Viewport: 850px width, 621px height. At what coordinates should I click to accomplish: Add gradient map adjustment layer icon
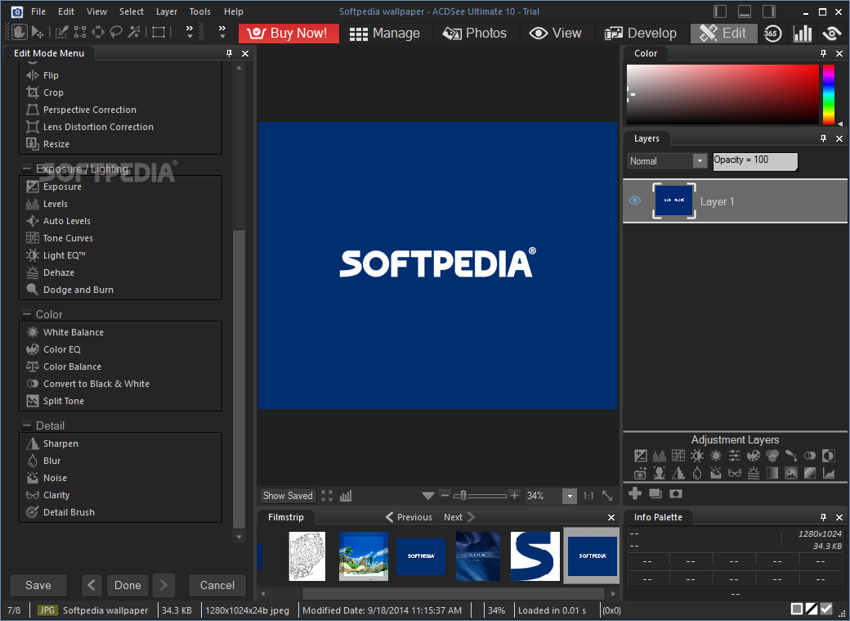click(x=772, y=473)
